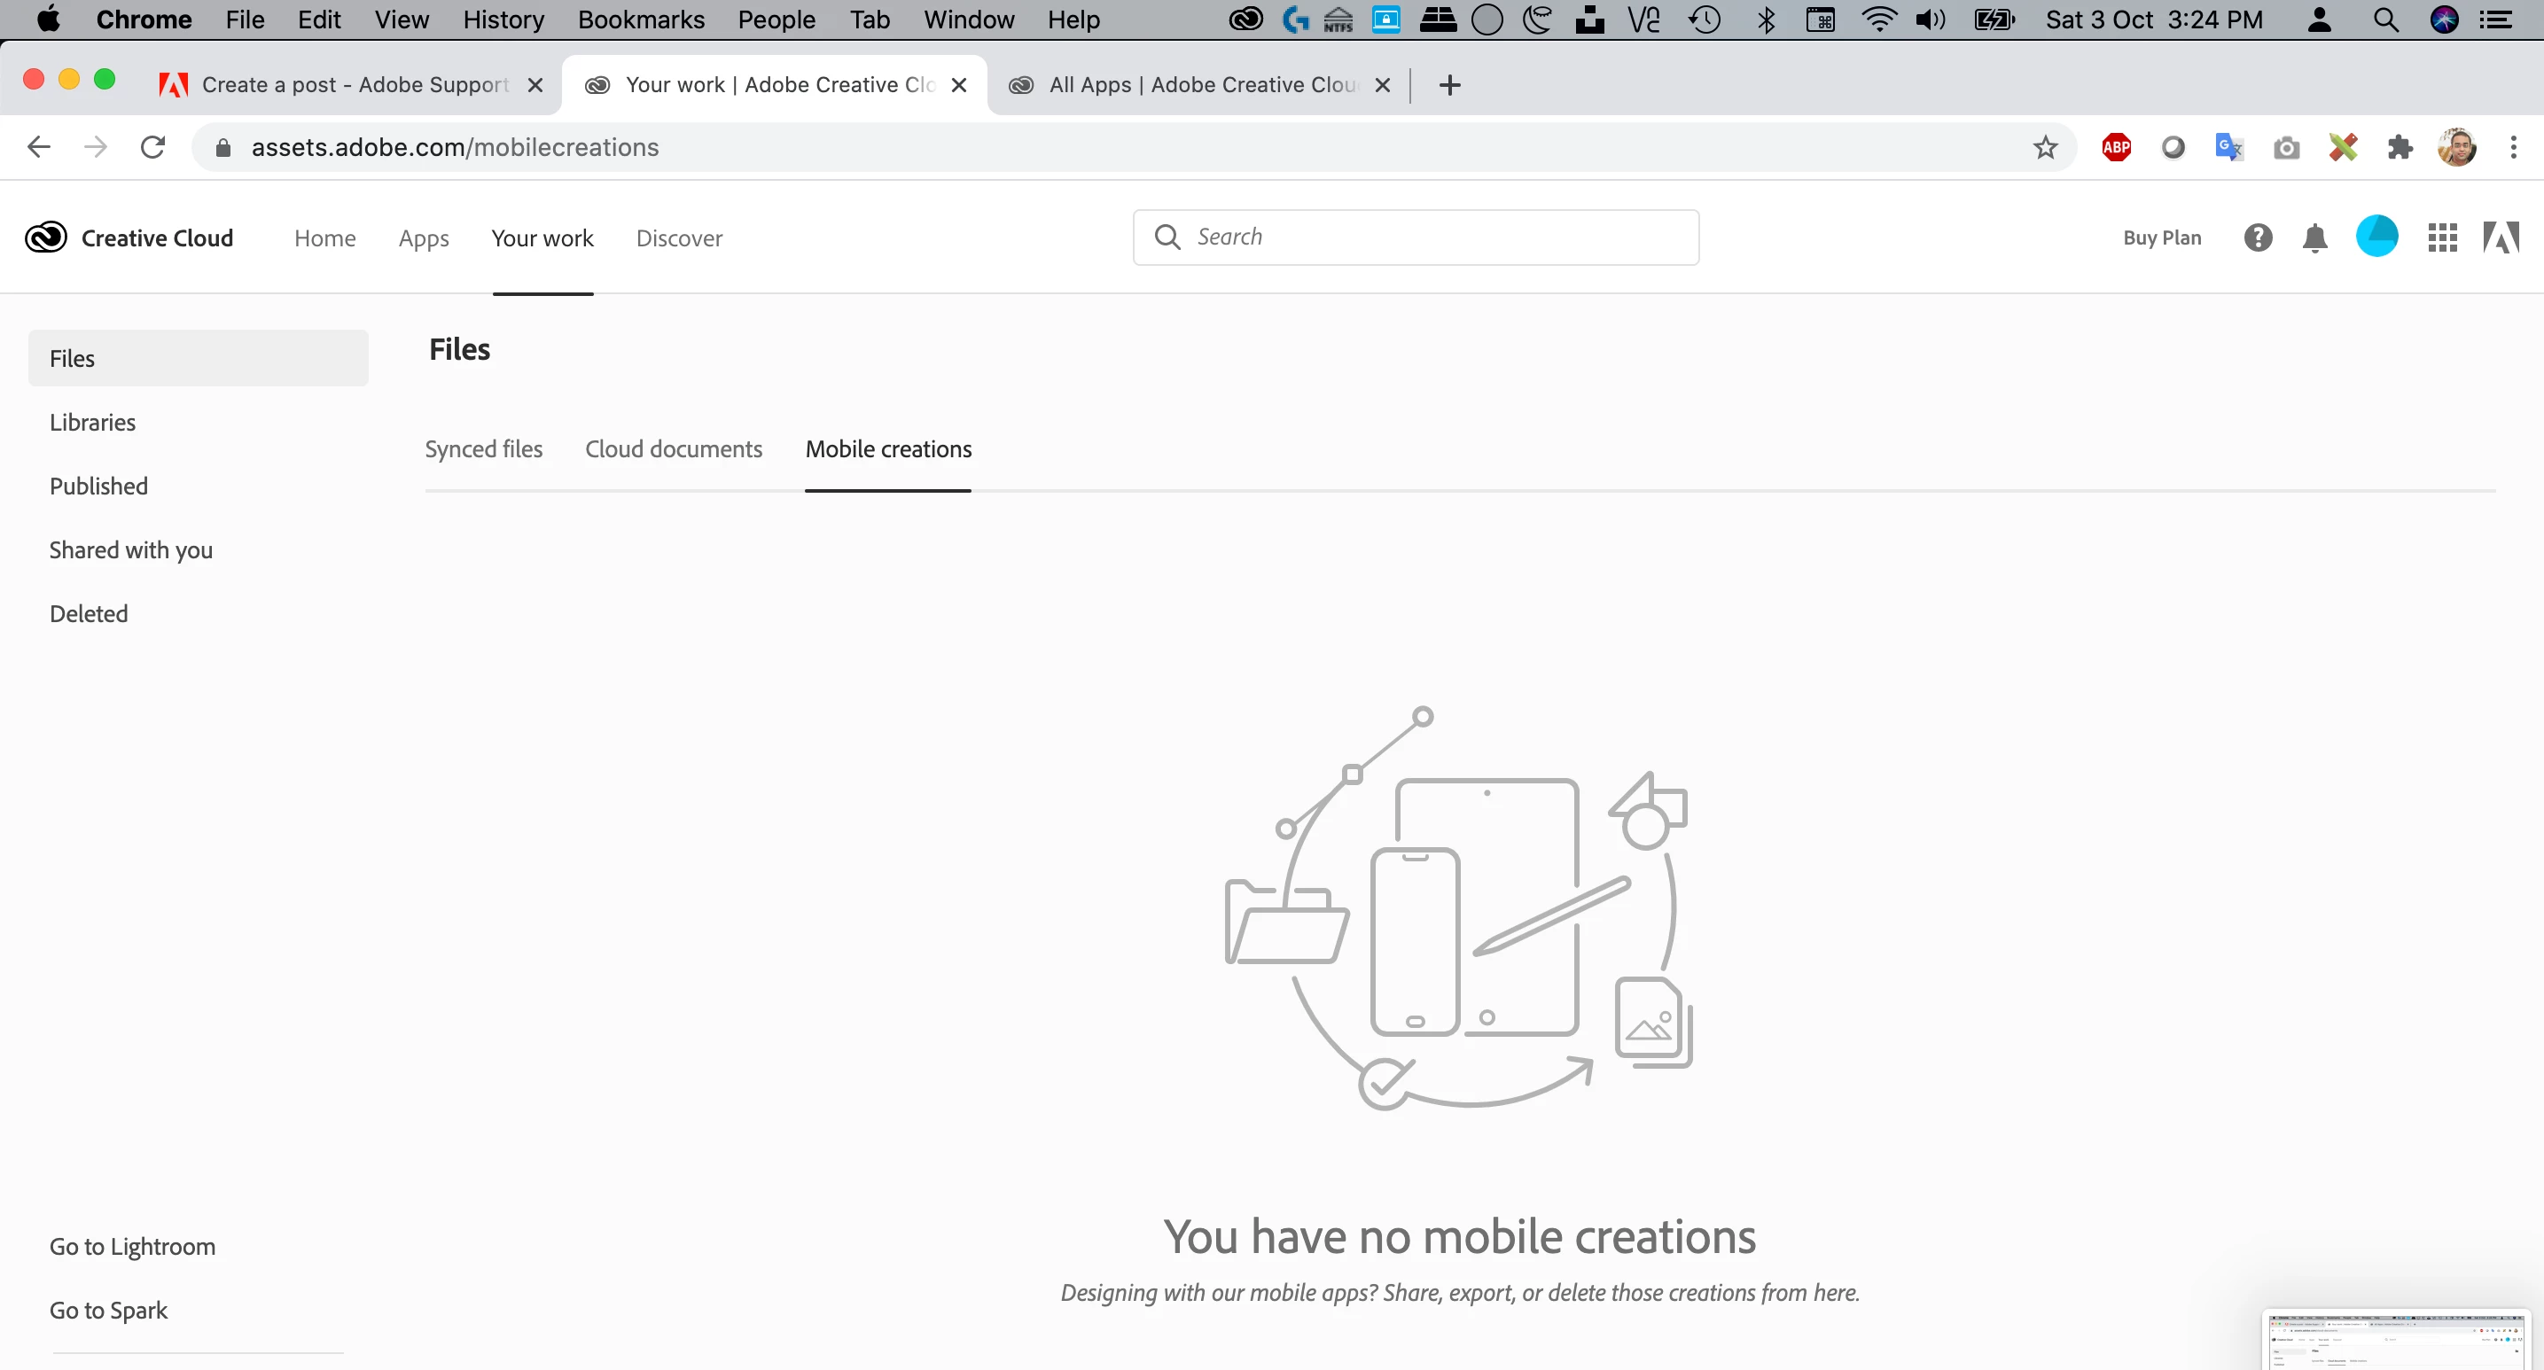Viewport: 2544px width, 1370px height.
Task: Bookmark page with star icon
Action: [2045, 148]
